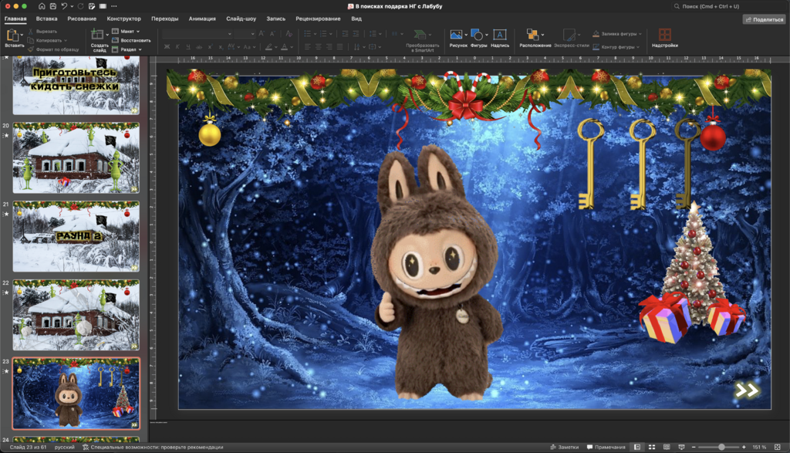Open more quick access options (three dots)

(x=114, y=6)
